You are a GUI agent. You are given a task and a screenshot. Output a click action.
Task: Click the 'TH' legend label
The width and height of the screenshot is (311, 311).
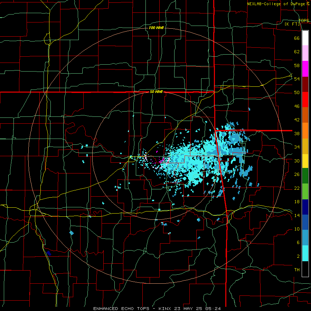297,270
